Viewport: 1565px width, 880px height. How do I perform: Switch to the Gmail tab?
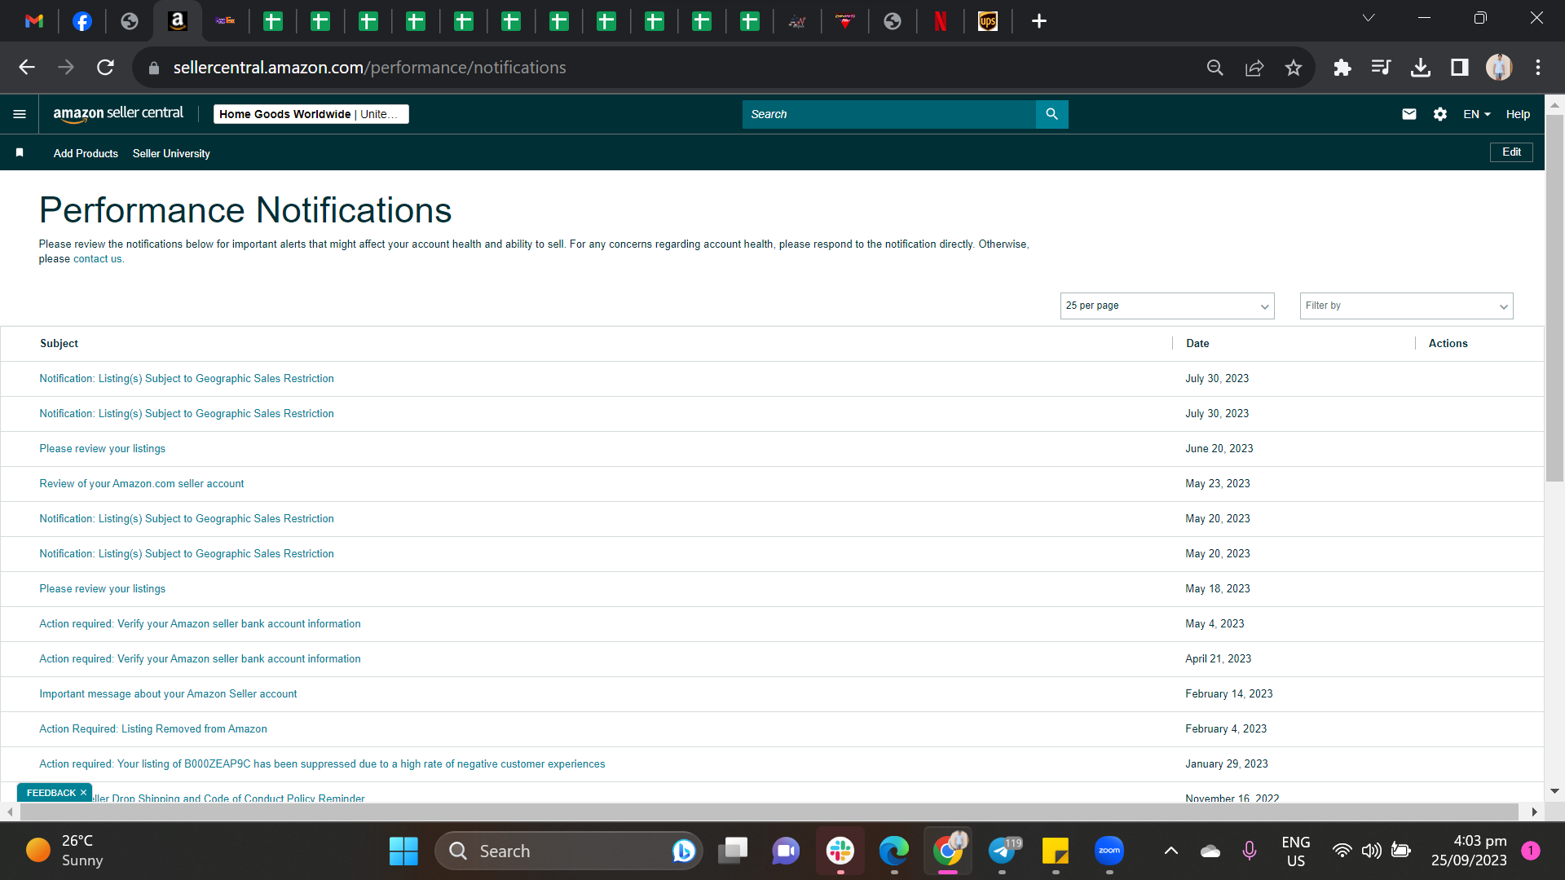[34, 21]
